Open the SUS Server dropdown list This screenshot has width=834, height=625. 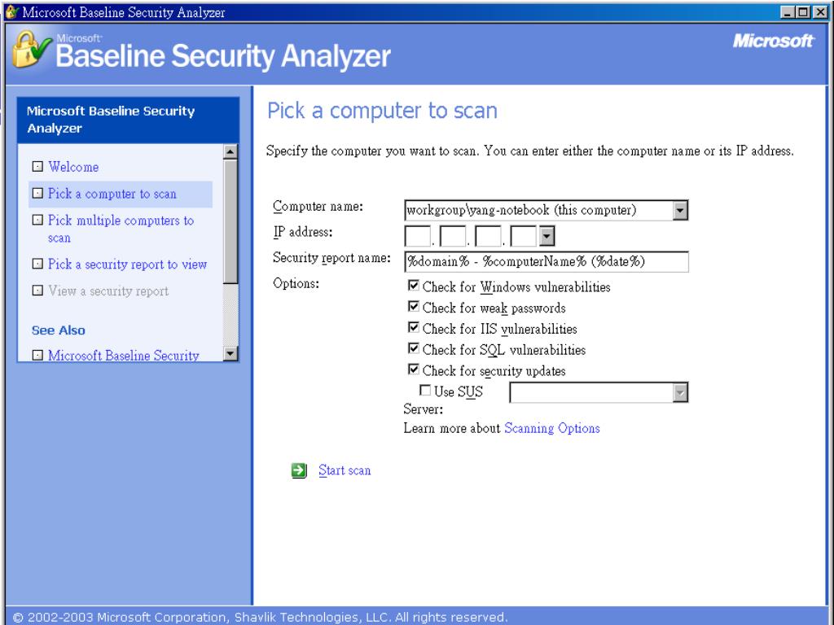pyautogui.click(x=680, y=393)
